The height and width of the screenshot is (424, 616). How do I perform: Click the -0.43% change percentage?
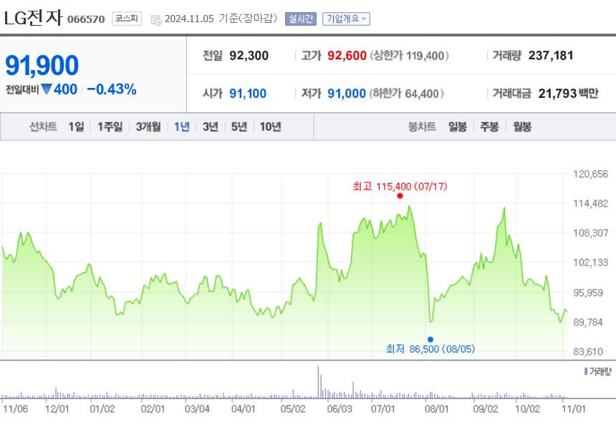(112, 89)
